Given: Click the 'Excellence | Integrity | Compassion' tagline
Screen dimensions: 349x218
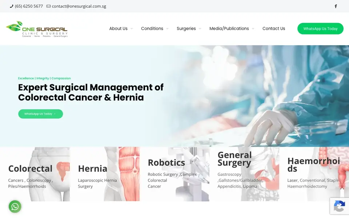Looking at the screenshot, I should 44,78.
